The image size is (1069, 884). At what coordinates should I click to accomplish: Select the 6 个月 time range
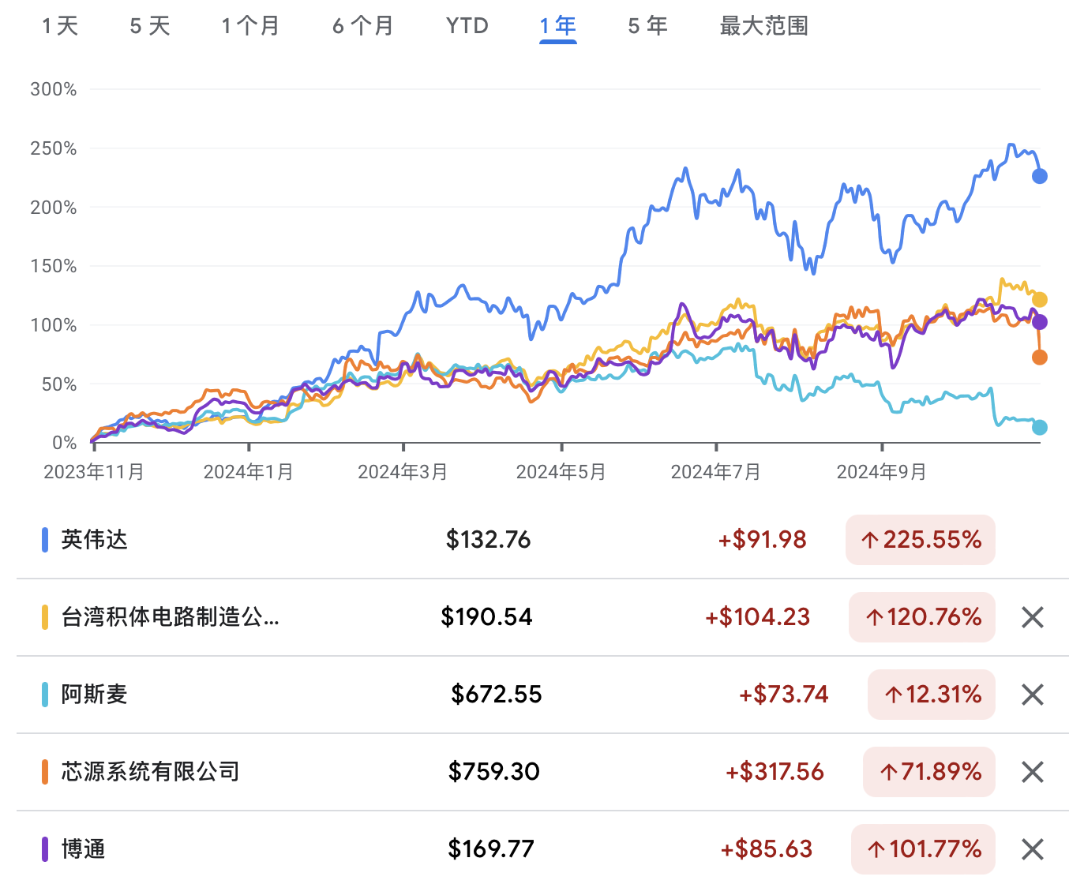click(362, 26)
